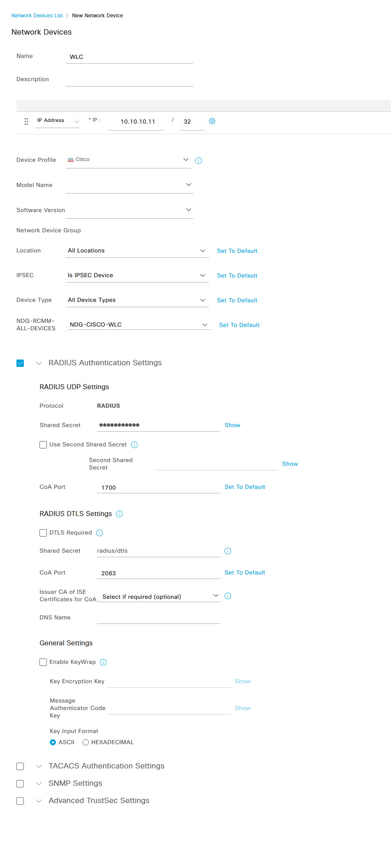Click the Description input field

tap(130, 79)
